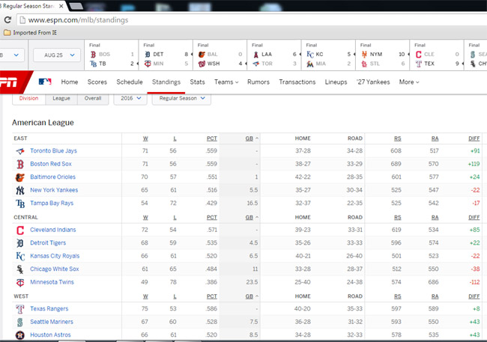Sort Central division by RS column
Image resolution: width=487 pixels, height=342 pixels.
pyautogui.click(x=398, y=218)
